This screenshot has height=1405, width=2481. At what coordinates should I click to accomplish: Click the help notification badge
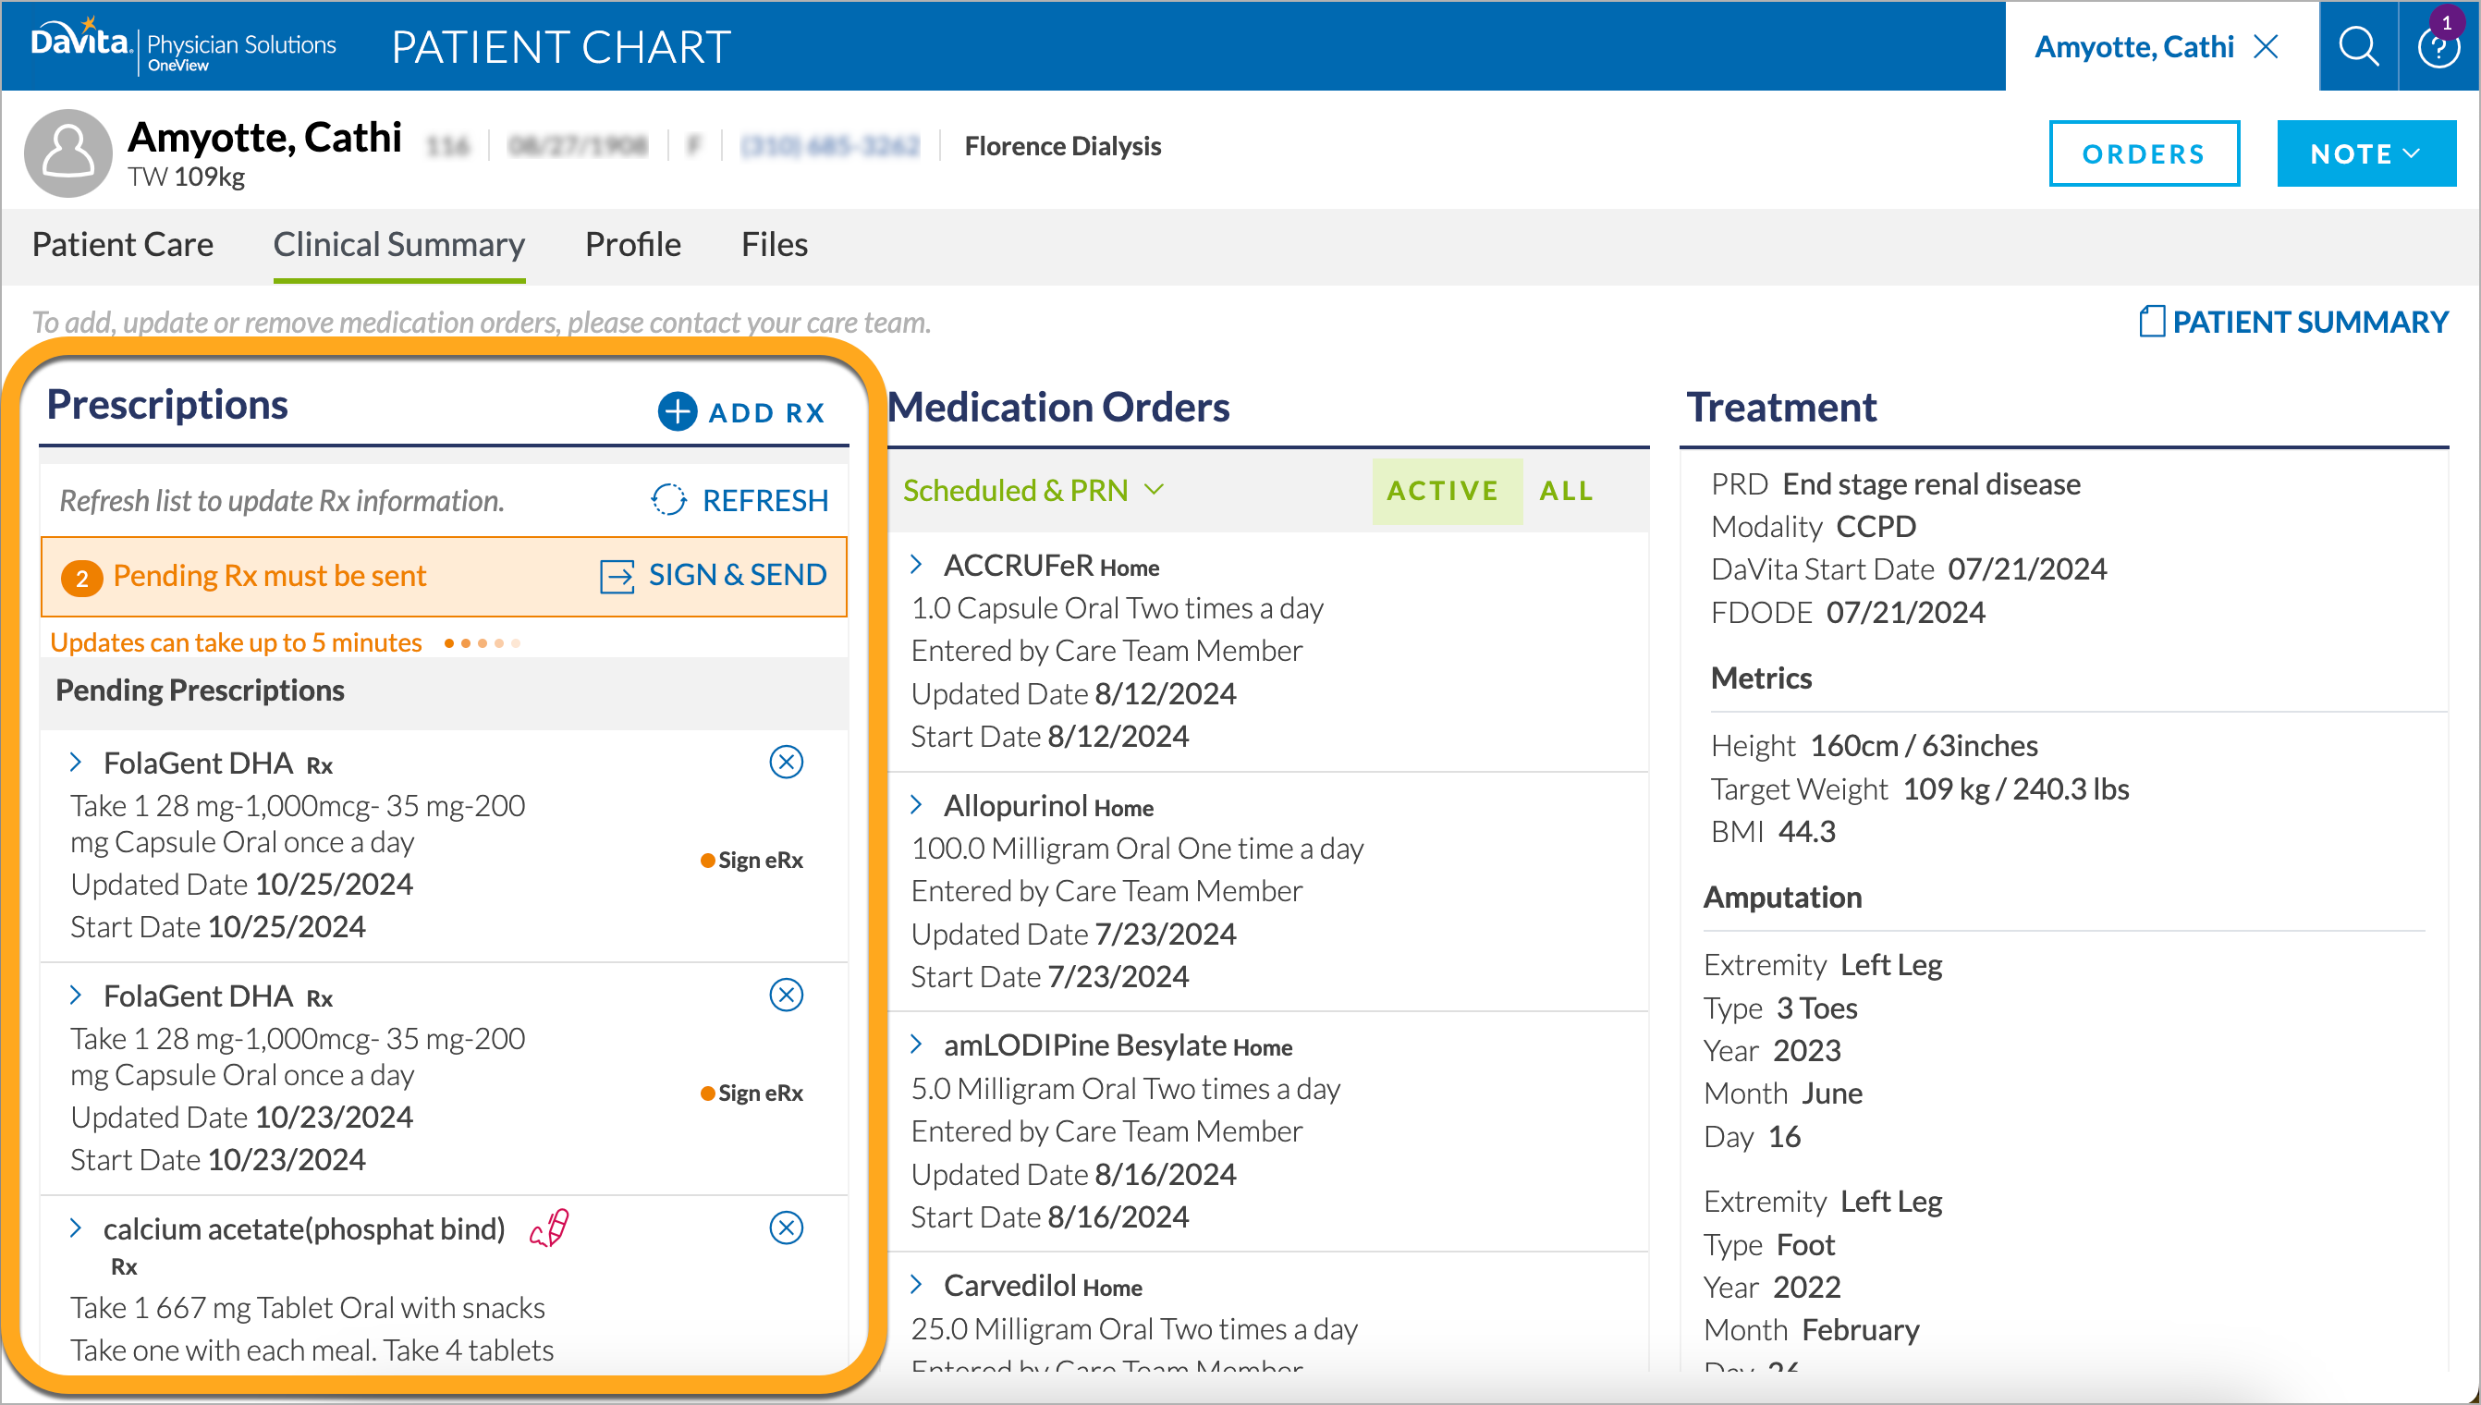[2446, 21]
